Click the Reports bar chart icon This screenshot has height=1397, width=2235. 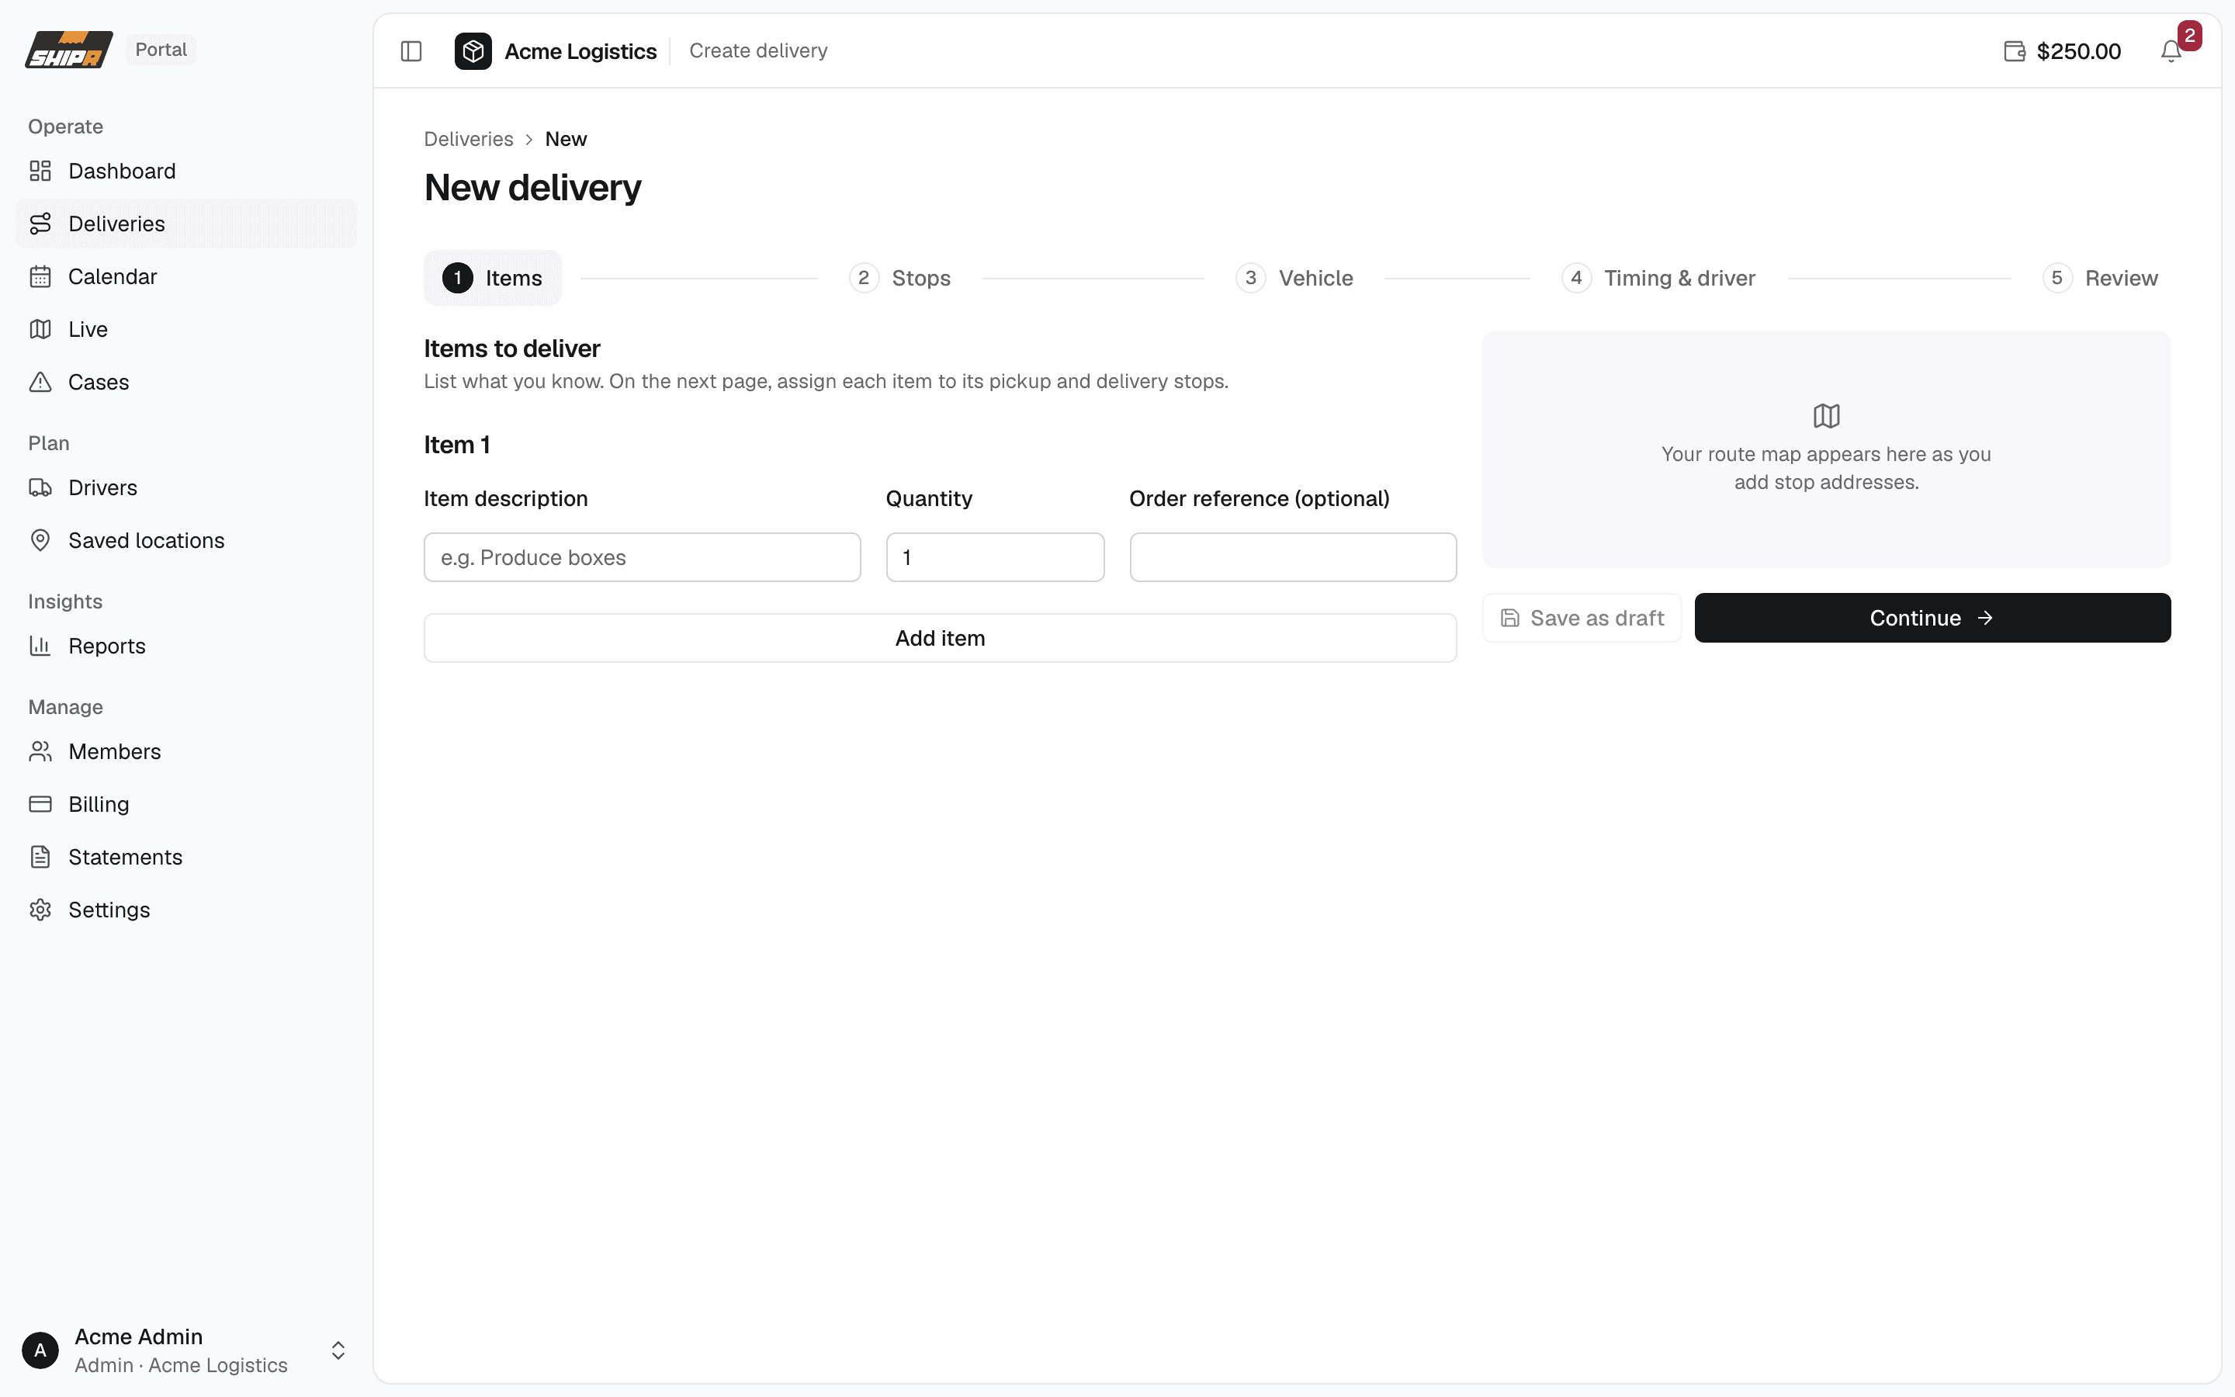(x=40, y=646)
